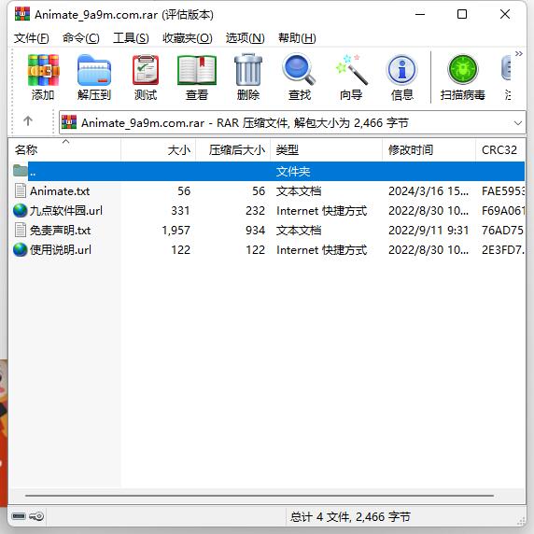Click the drive icon in status bar
The height and width of the screenshot is (534, 534).
click(19, 516)
